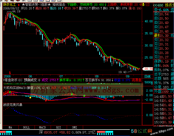Screen dimensions: 174x136
Task: Click the 20.39 current price tag on axis
Action: [x=147, y=69]
